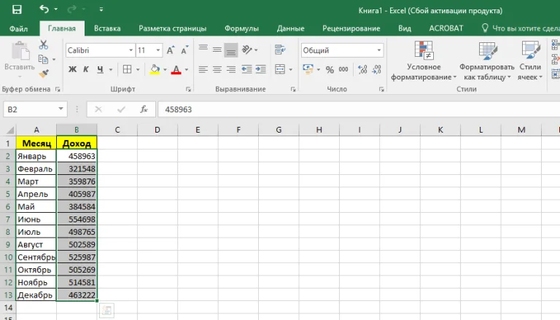
Task: Open the copy options dropdown arrow
Action: tap(54, 59)
